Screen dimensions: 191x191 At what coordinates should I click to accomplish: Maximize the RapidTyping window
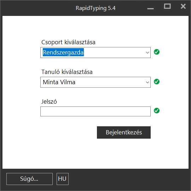pos(167,6)
